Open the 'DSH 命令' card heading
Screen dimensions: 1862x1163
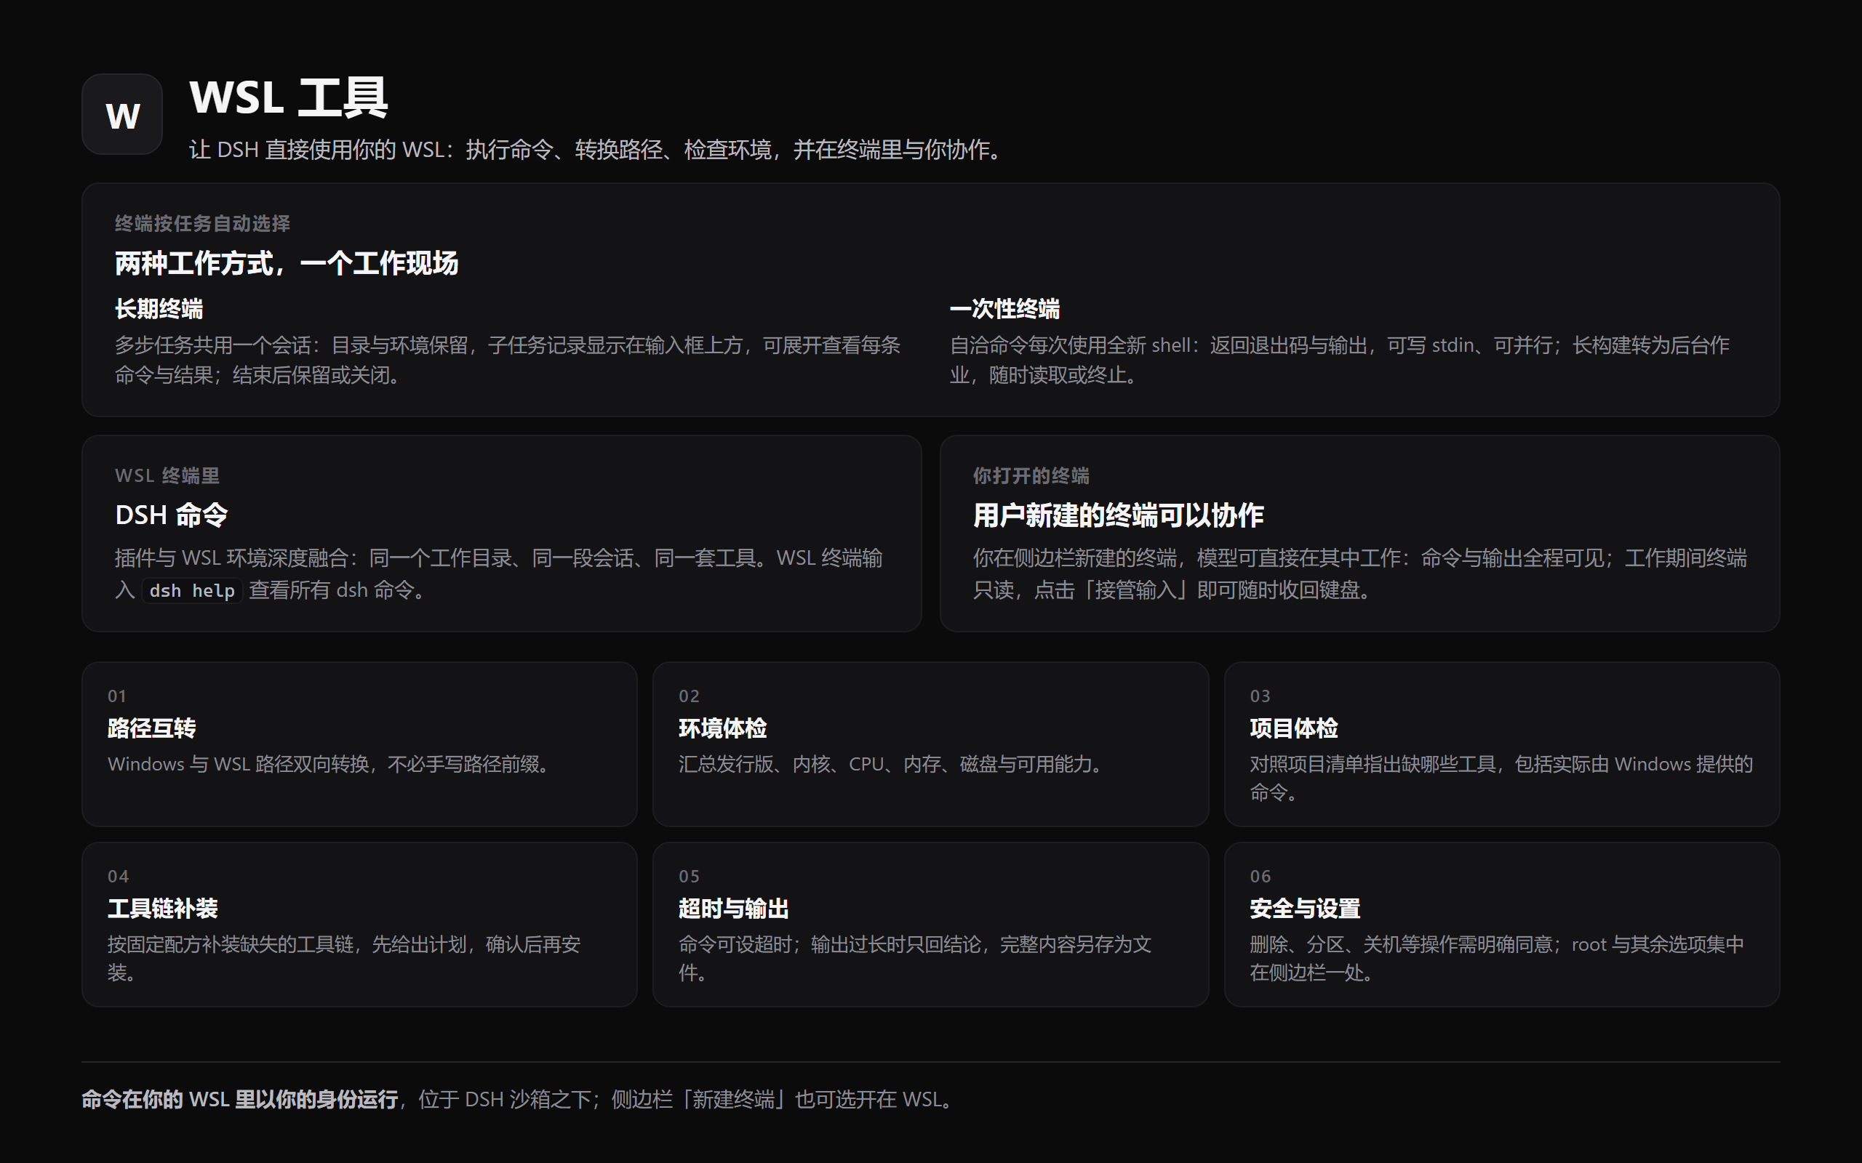click(x=171, y=515)
